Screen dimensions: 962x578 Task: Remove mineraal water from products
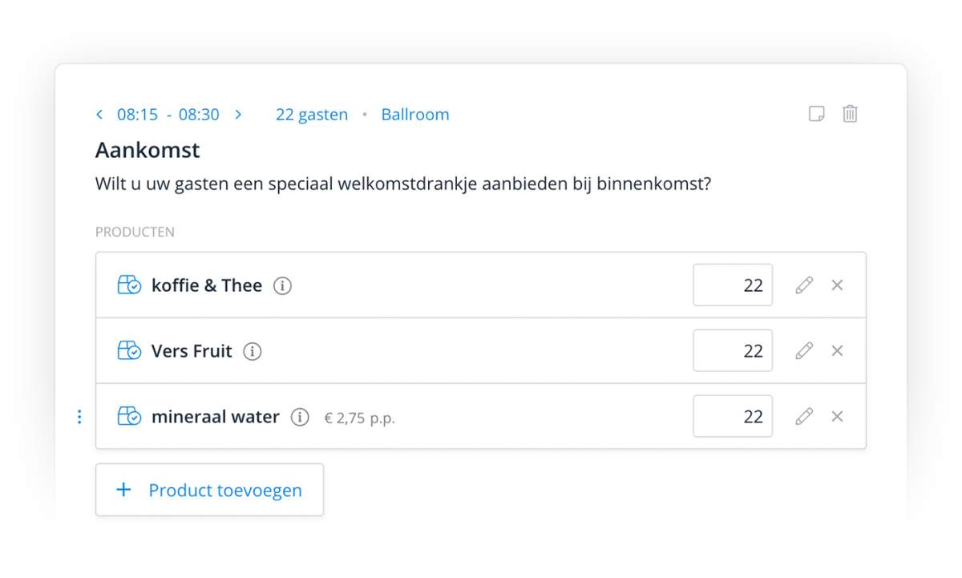(837, 416)
